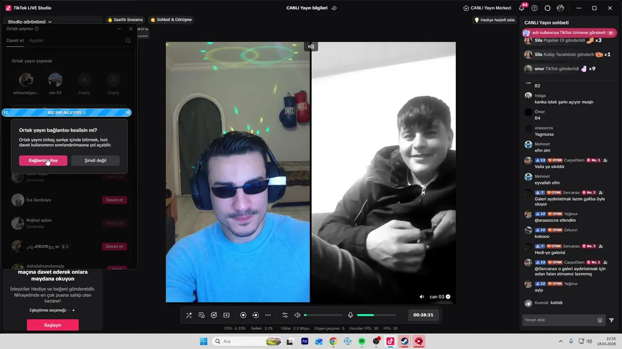Screen dimensions: 622x349
Task: Open the three-dots more options
Action: pos(268,315)
